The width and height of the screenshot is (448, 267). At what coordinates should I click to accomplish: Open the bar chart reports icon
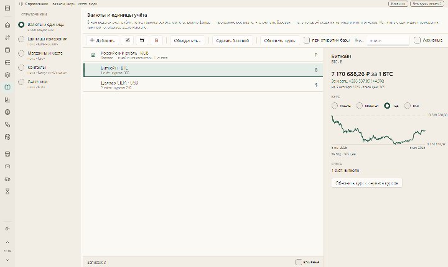pos(7,99)
